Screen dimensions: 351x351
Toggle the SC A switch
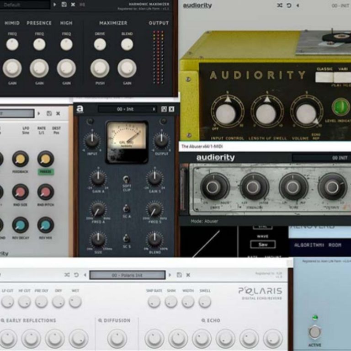[x=126, y=208]
